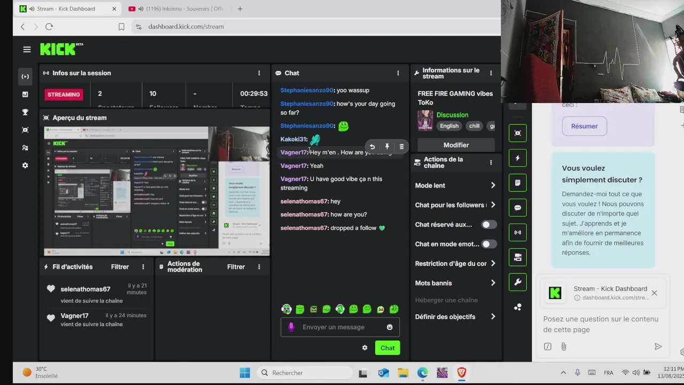The image size is (684, 385).
Task: Switch to Stream - Kick Dashboard browser tab
Action: point(68,9)
